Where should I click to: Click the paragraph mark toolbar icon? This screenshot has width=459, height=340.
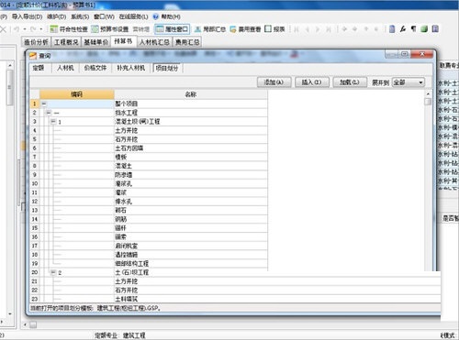point(413,29)
